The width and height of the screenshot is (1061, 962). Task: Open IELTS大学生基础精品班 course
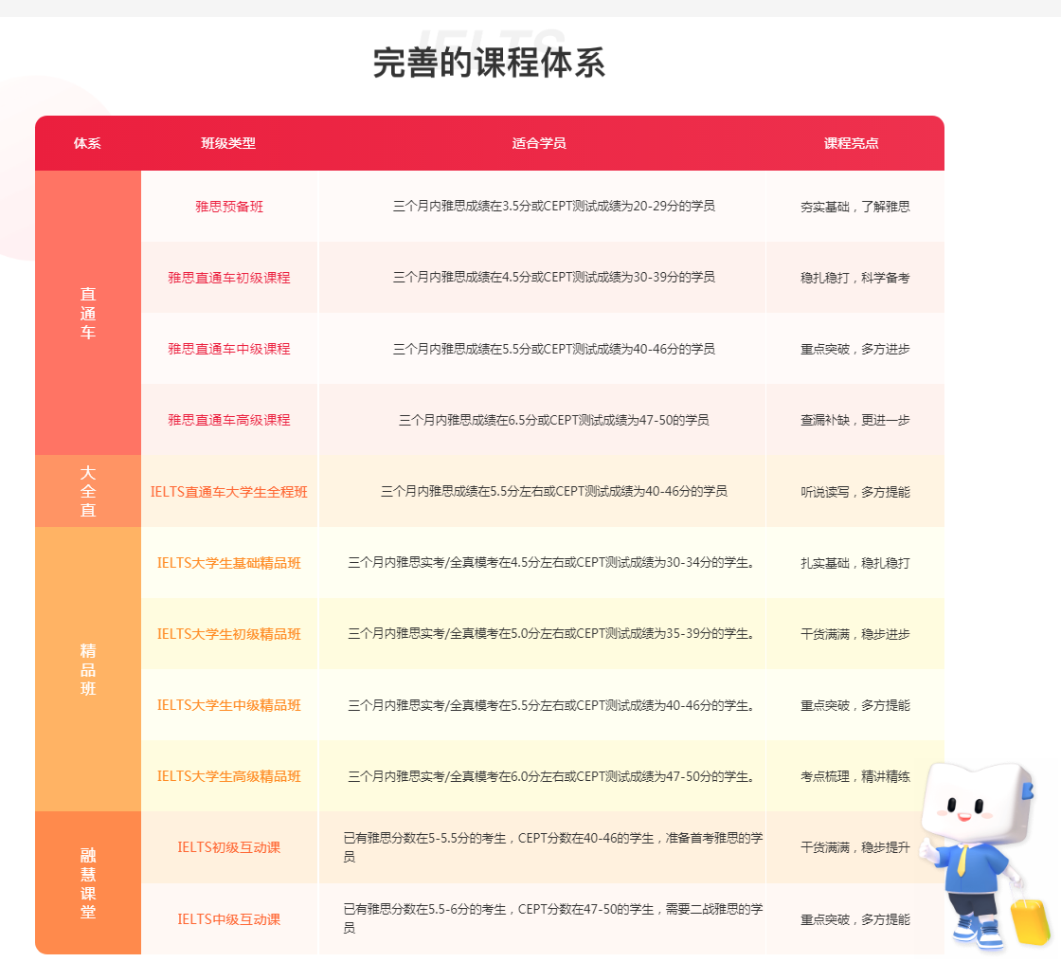pos(229,563)
